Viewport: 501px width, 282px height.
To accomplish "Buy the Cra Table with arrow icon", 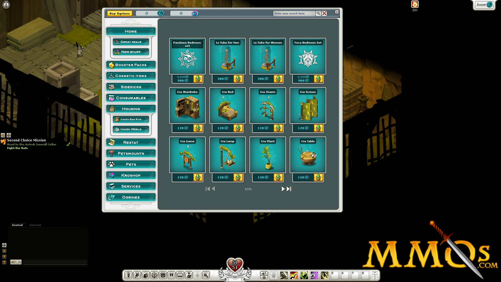I will [318, 177].
